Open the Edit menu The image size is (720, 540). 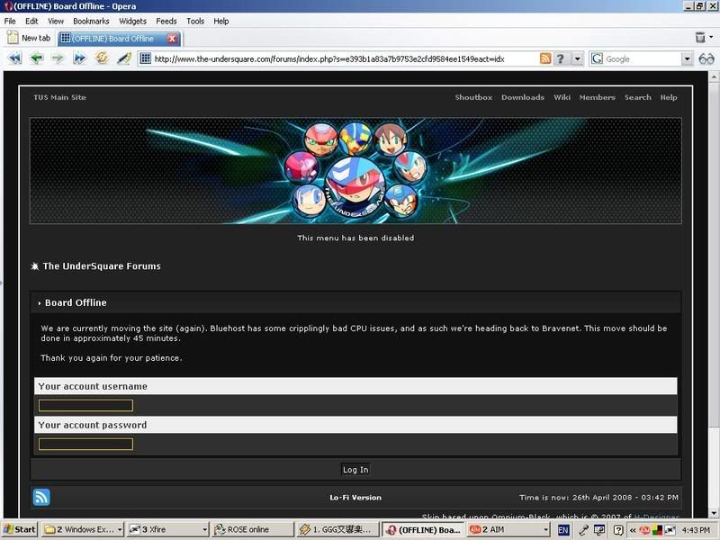point(31,21)
